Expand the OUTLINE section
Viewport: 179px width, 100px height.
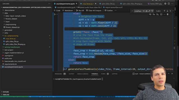(26, 92)
